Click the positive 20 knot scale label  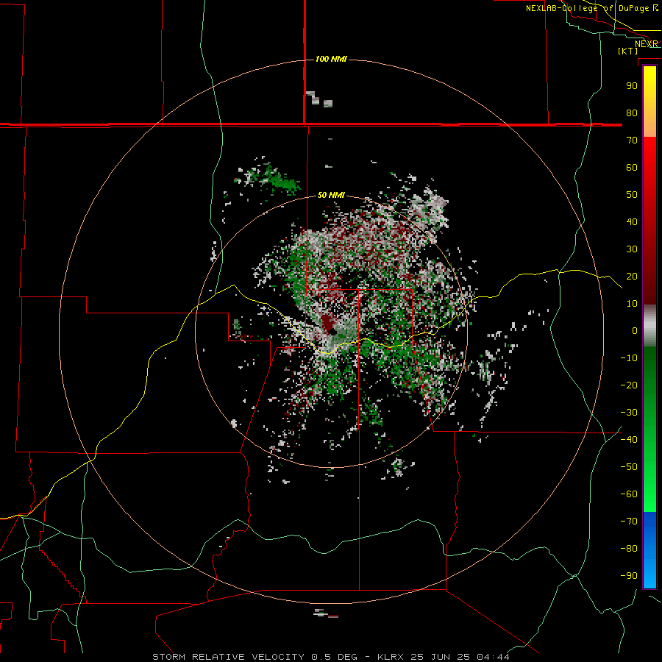[632, 276]
